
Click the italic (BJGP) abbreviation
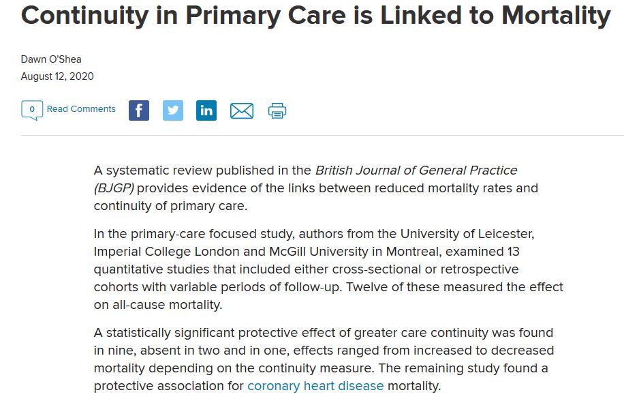(x=114, y=188)
